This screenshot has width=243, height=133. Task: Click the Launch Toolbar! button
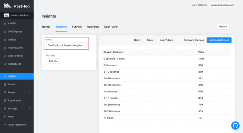[17, 15]
